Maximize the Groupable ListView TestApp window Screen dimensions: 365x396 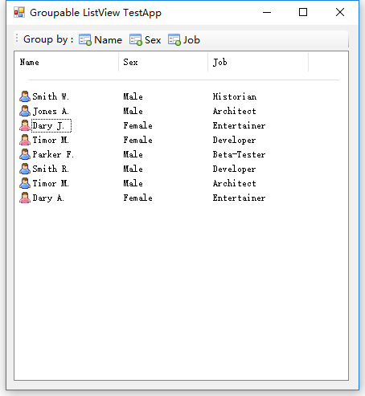coord(303,12)
